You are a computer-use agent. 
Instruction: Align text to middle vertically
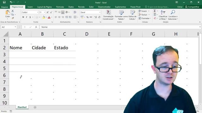(x=59, y=12)
